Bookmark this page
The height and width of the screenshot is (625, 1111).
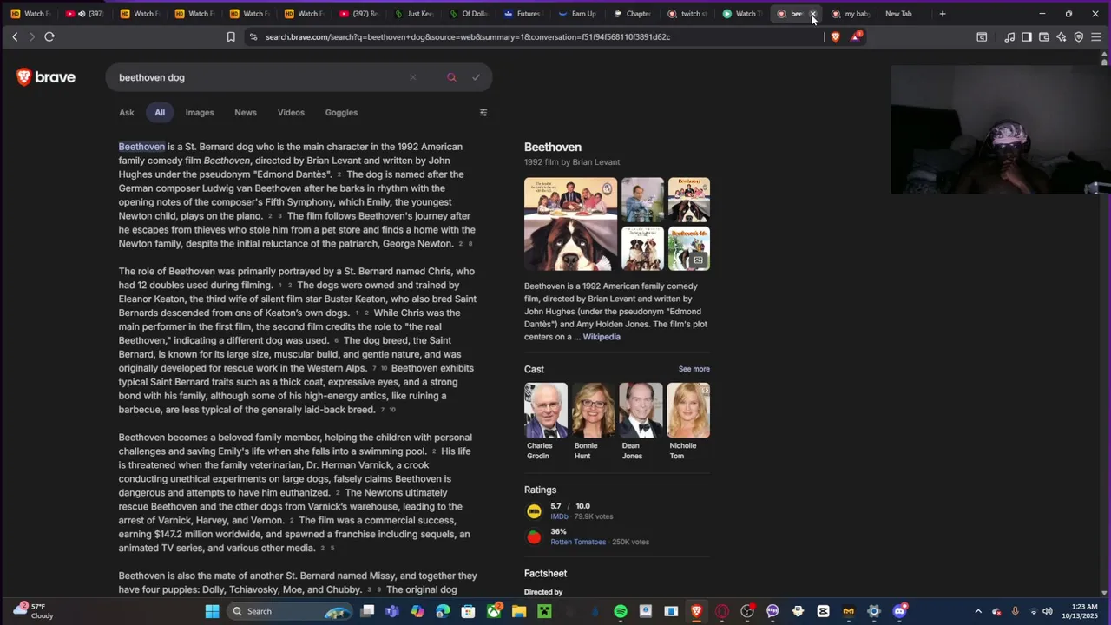231,36
